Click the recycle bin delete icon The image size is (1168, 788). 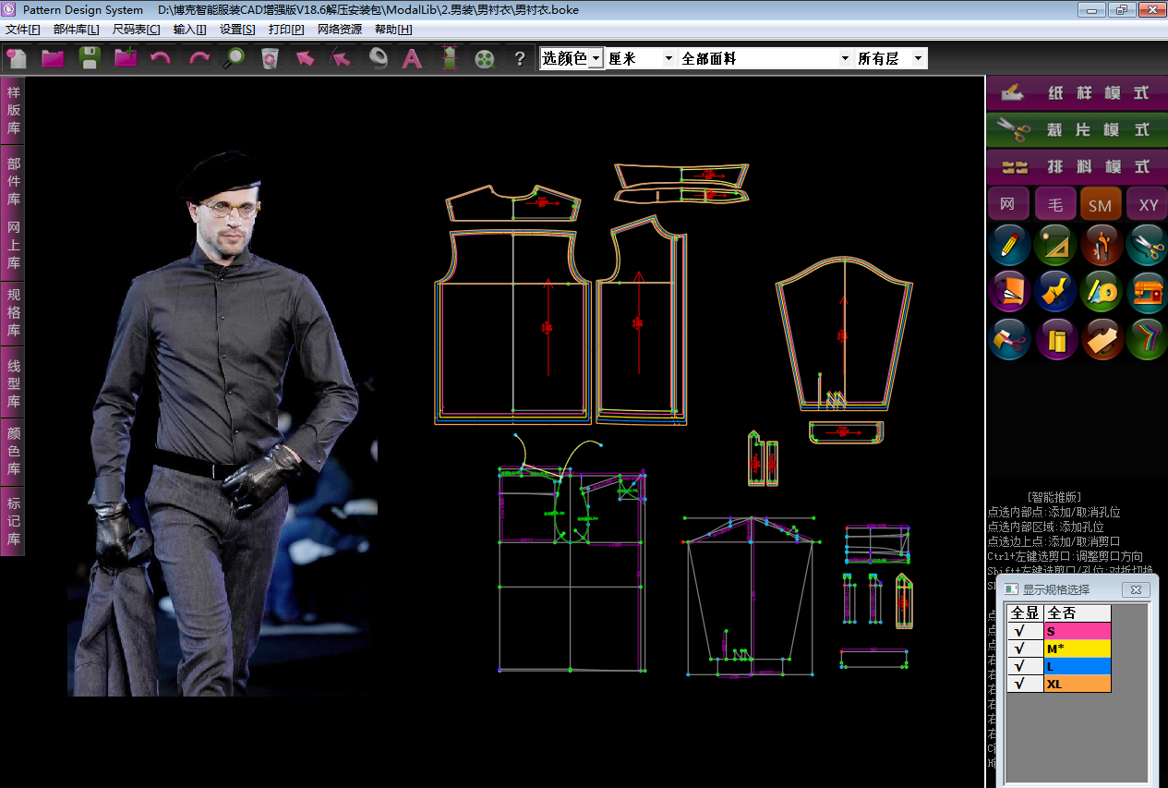click(270, 58)
